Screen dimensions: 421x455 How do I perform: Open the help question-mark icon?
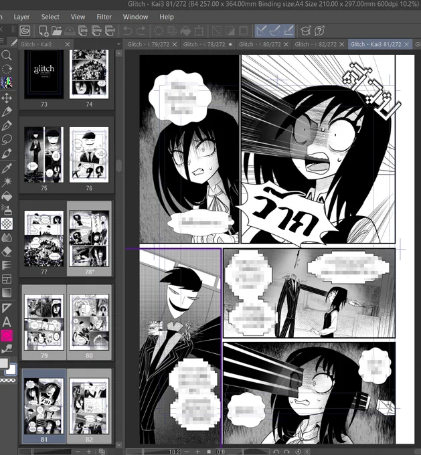click(x=319, y=31)
